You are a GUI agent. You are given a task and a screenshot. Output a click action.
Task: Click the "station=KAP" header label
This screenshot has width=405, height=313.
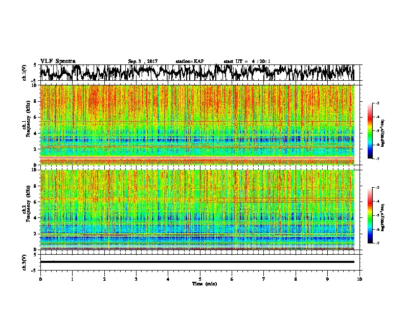[190, 61]
